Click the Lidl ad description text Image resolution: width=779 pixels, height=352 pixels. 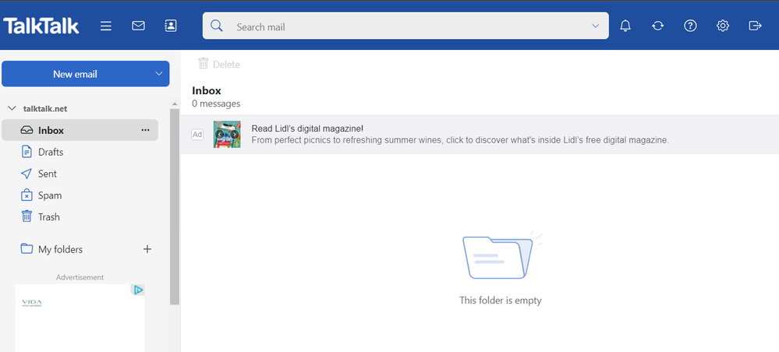[460, 140]
